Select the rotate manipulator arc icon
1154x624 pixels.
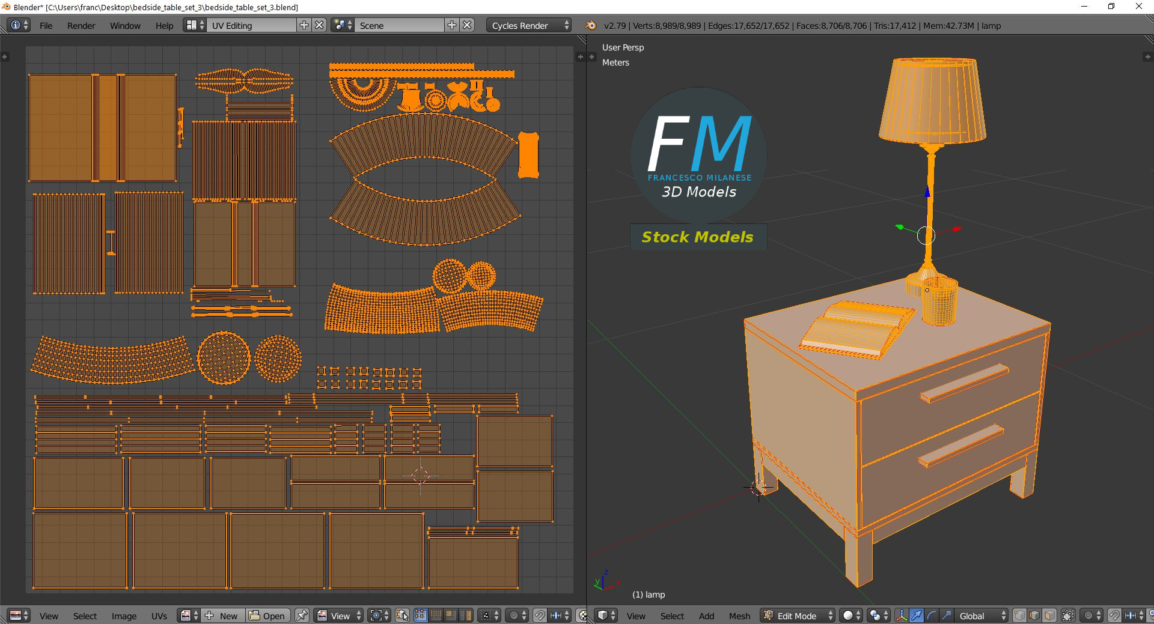931,616
